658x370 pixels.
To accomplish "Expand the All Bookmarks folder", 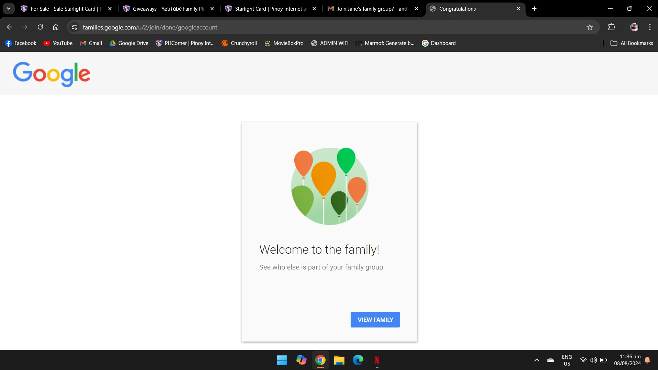I will (x=632, y=43).
